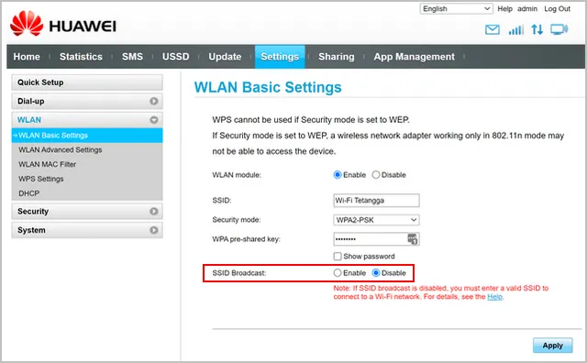Image resolution: width=587 pixels, height=363 pixels.
Task: Click the Apply button
Action: click(x=552, y=346)
